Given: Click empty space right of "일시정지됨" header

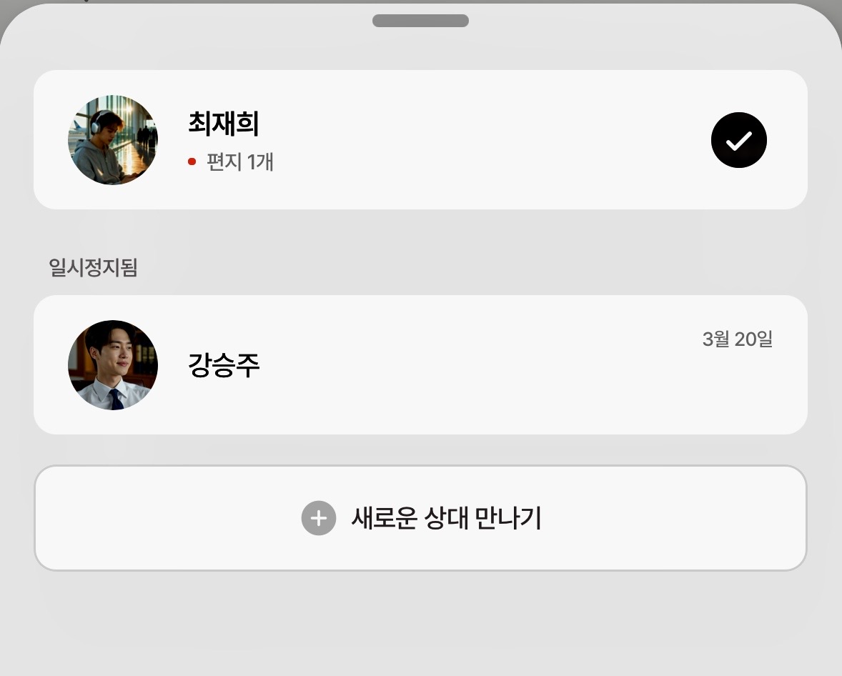Looking at the screenshot, I should click(x=465, y=267).
